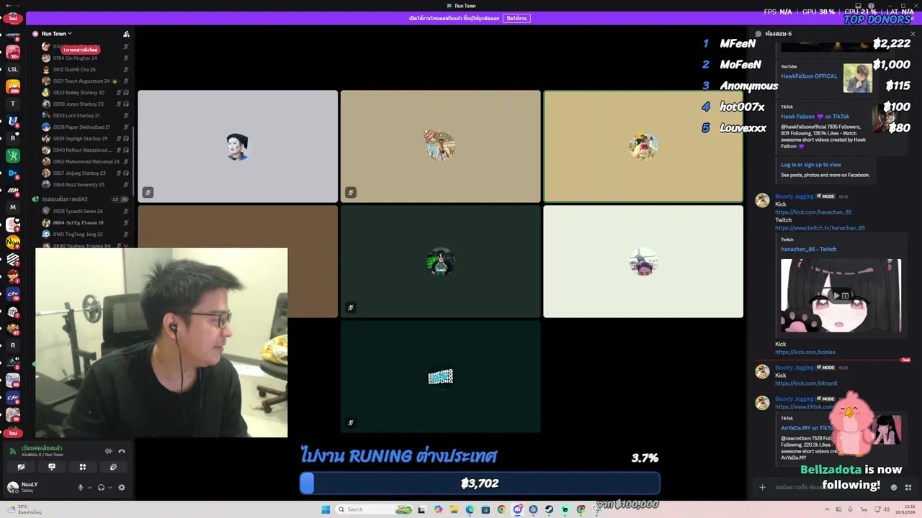Open the LONGTRY server icon
Viewport: 922px width, 518px height.
pyautogui.click(x=13, y=35)
